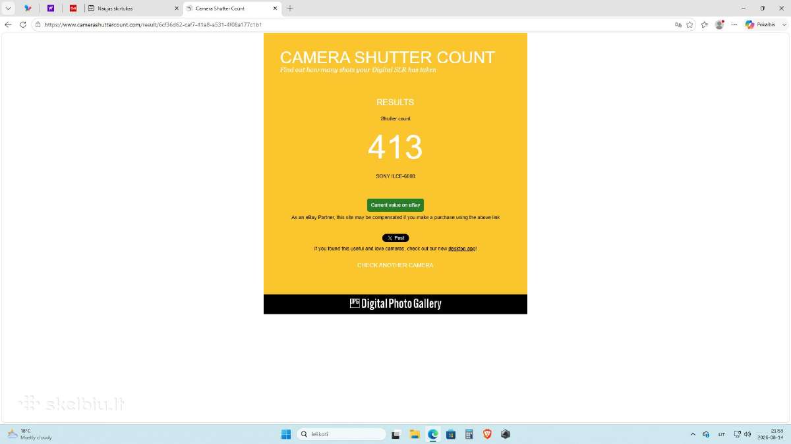
Task: Open Edge settings and more menu
Action: pos(734,24)
